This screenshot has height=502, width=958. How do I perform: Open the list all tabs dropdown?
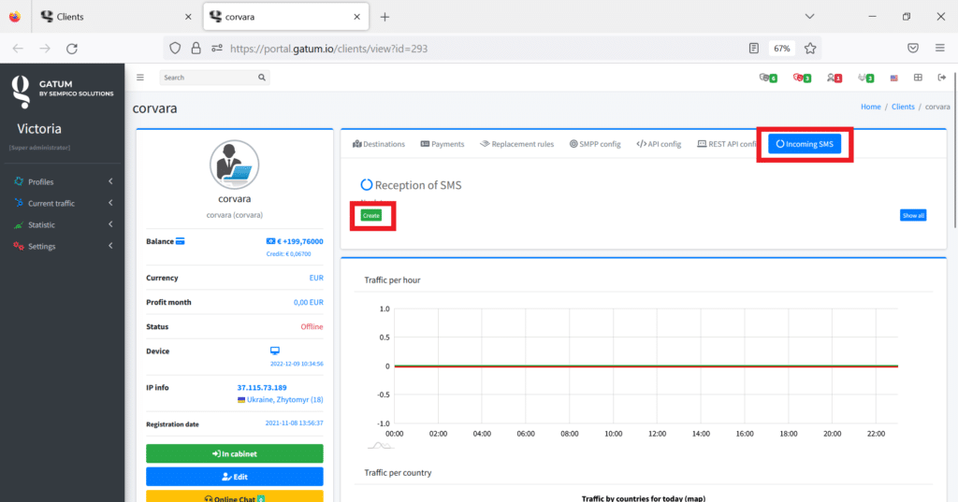tap(809, 17)
